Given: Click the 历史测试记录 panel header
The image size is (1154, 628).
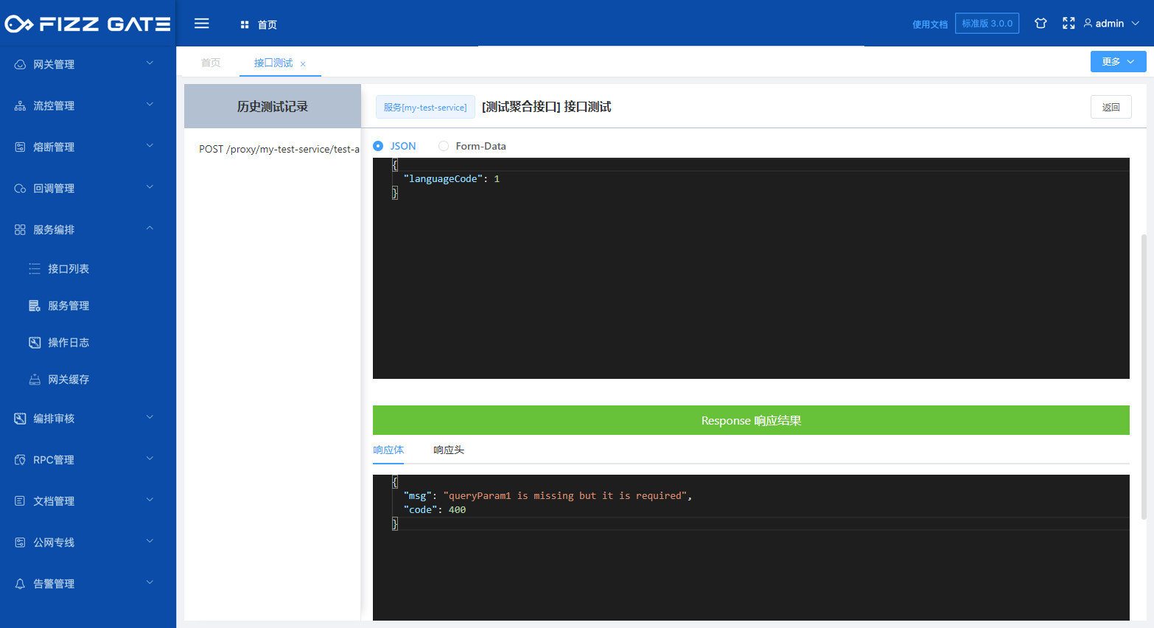Looking at the screenshot, I should [x=273, y=106].
